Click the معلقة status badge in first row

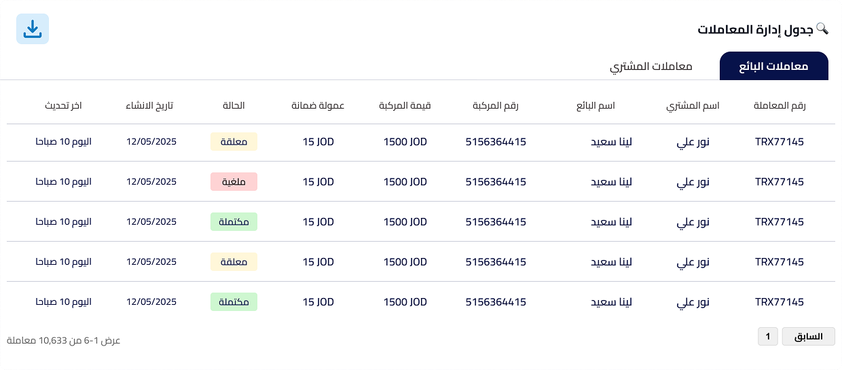(x=234, y=142)
